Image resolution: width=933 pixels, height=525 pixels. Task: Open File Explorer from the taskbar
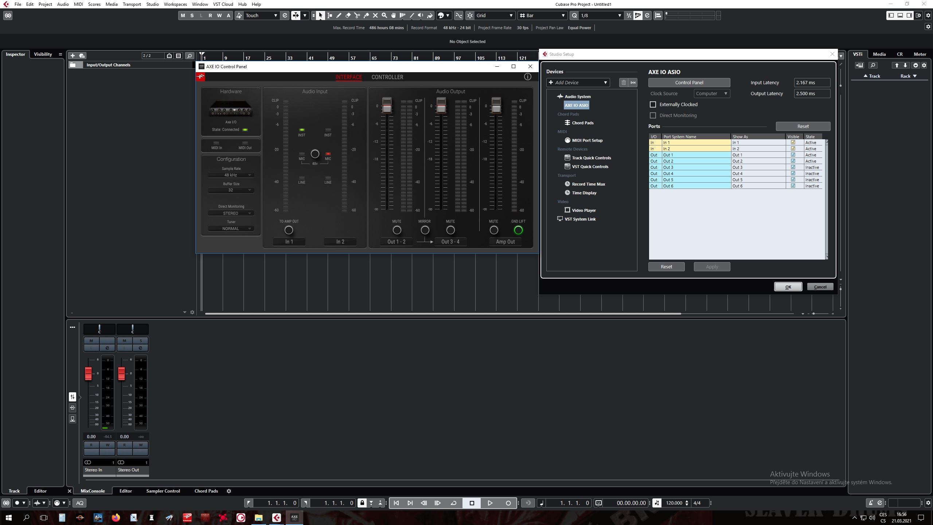259,517
